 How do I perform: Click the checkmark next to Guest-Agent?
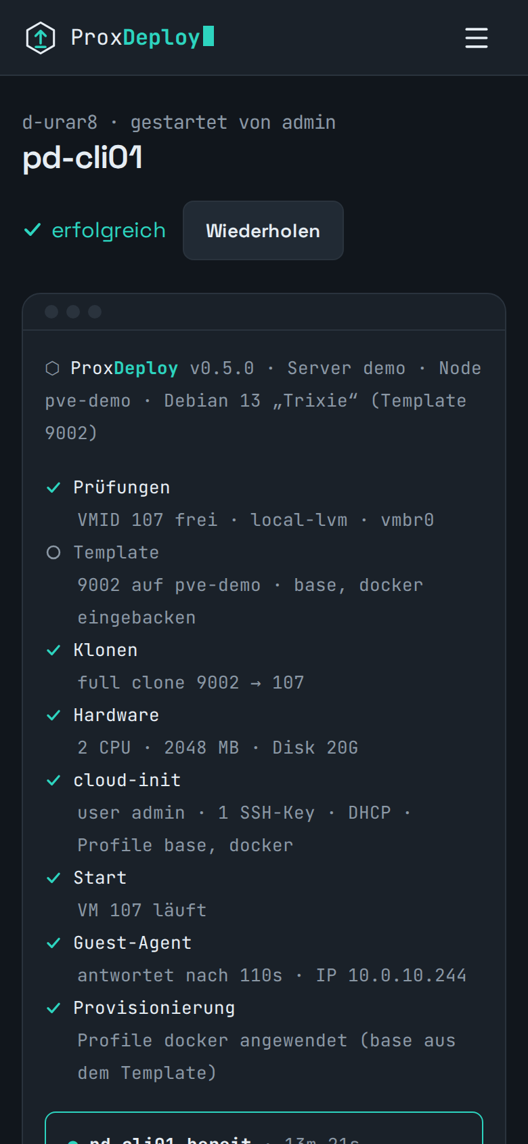[x=53, y=943]
